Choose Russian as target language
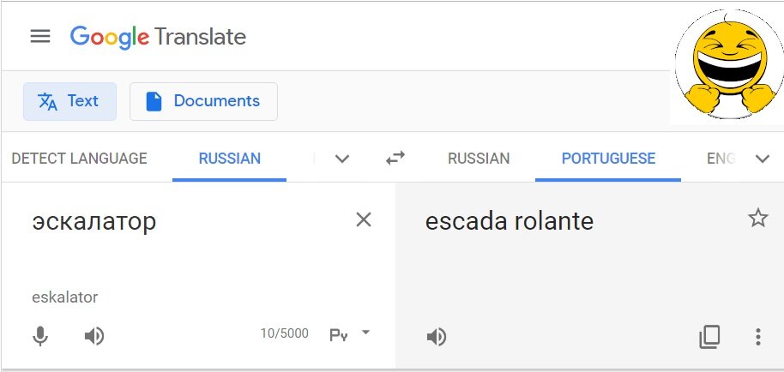Viewport: 784px width, 372px height. click(479, 159)
